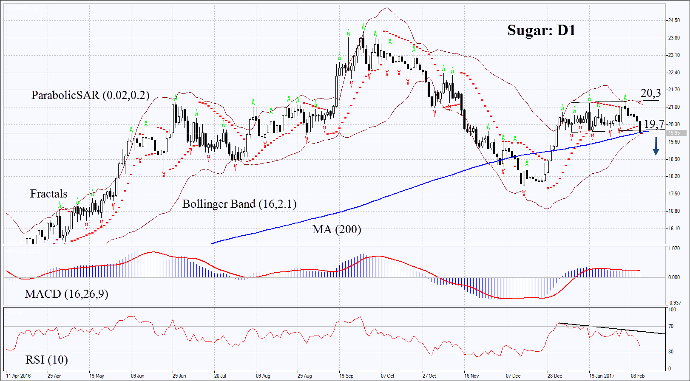Image resolution: width=690 pixels, height=381 pixels.
Task: Select the RSI oversold level 30
Action: point(671,352)
